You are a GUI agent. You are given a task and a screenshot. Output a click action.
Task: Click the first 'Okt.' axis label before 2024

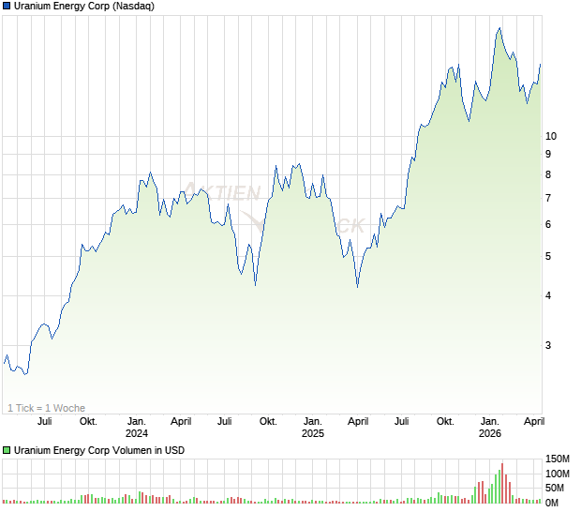pos(89,422)
